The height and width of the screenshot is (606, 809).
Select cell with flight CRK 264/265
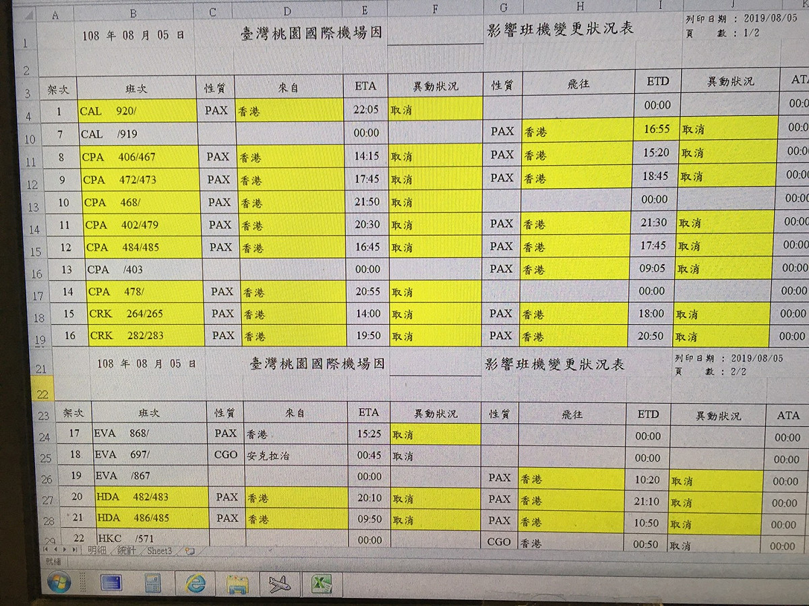(x=146, y=313)
